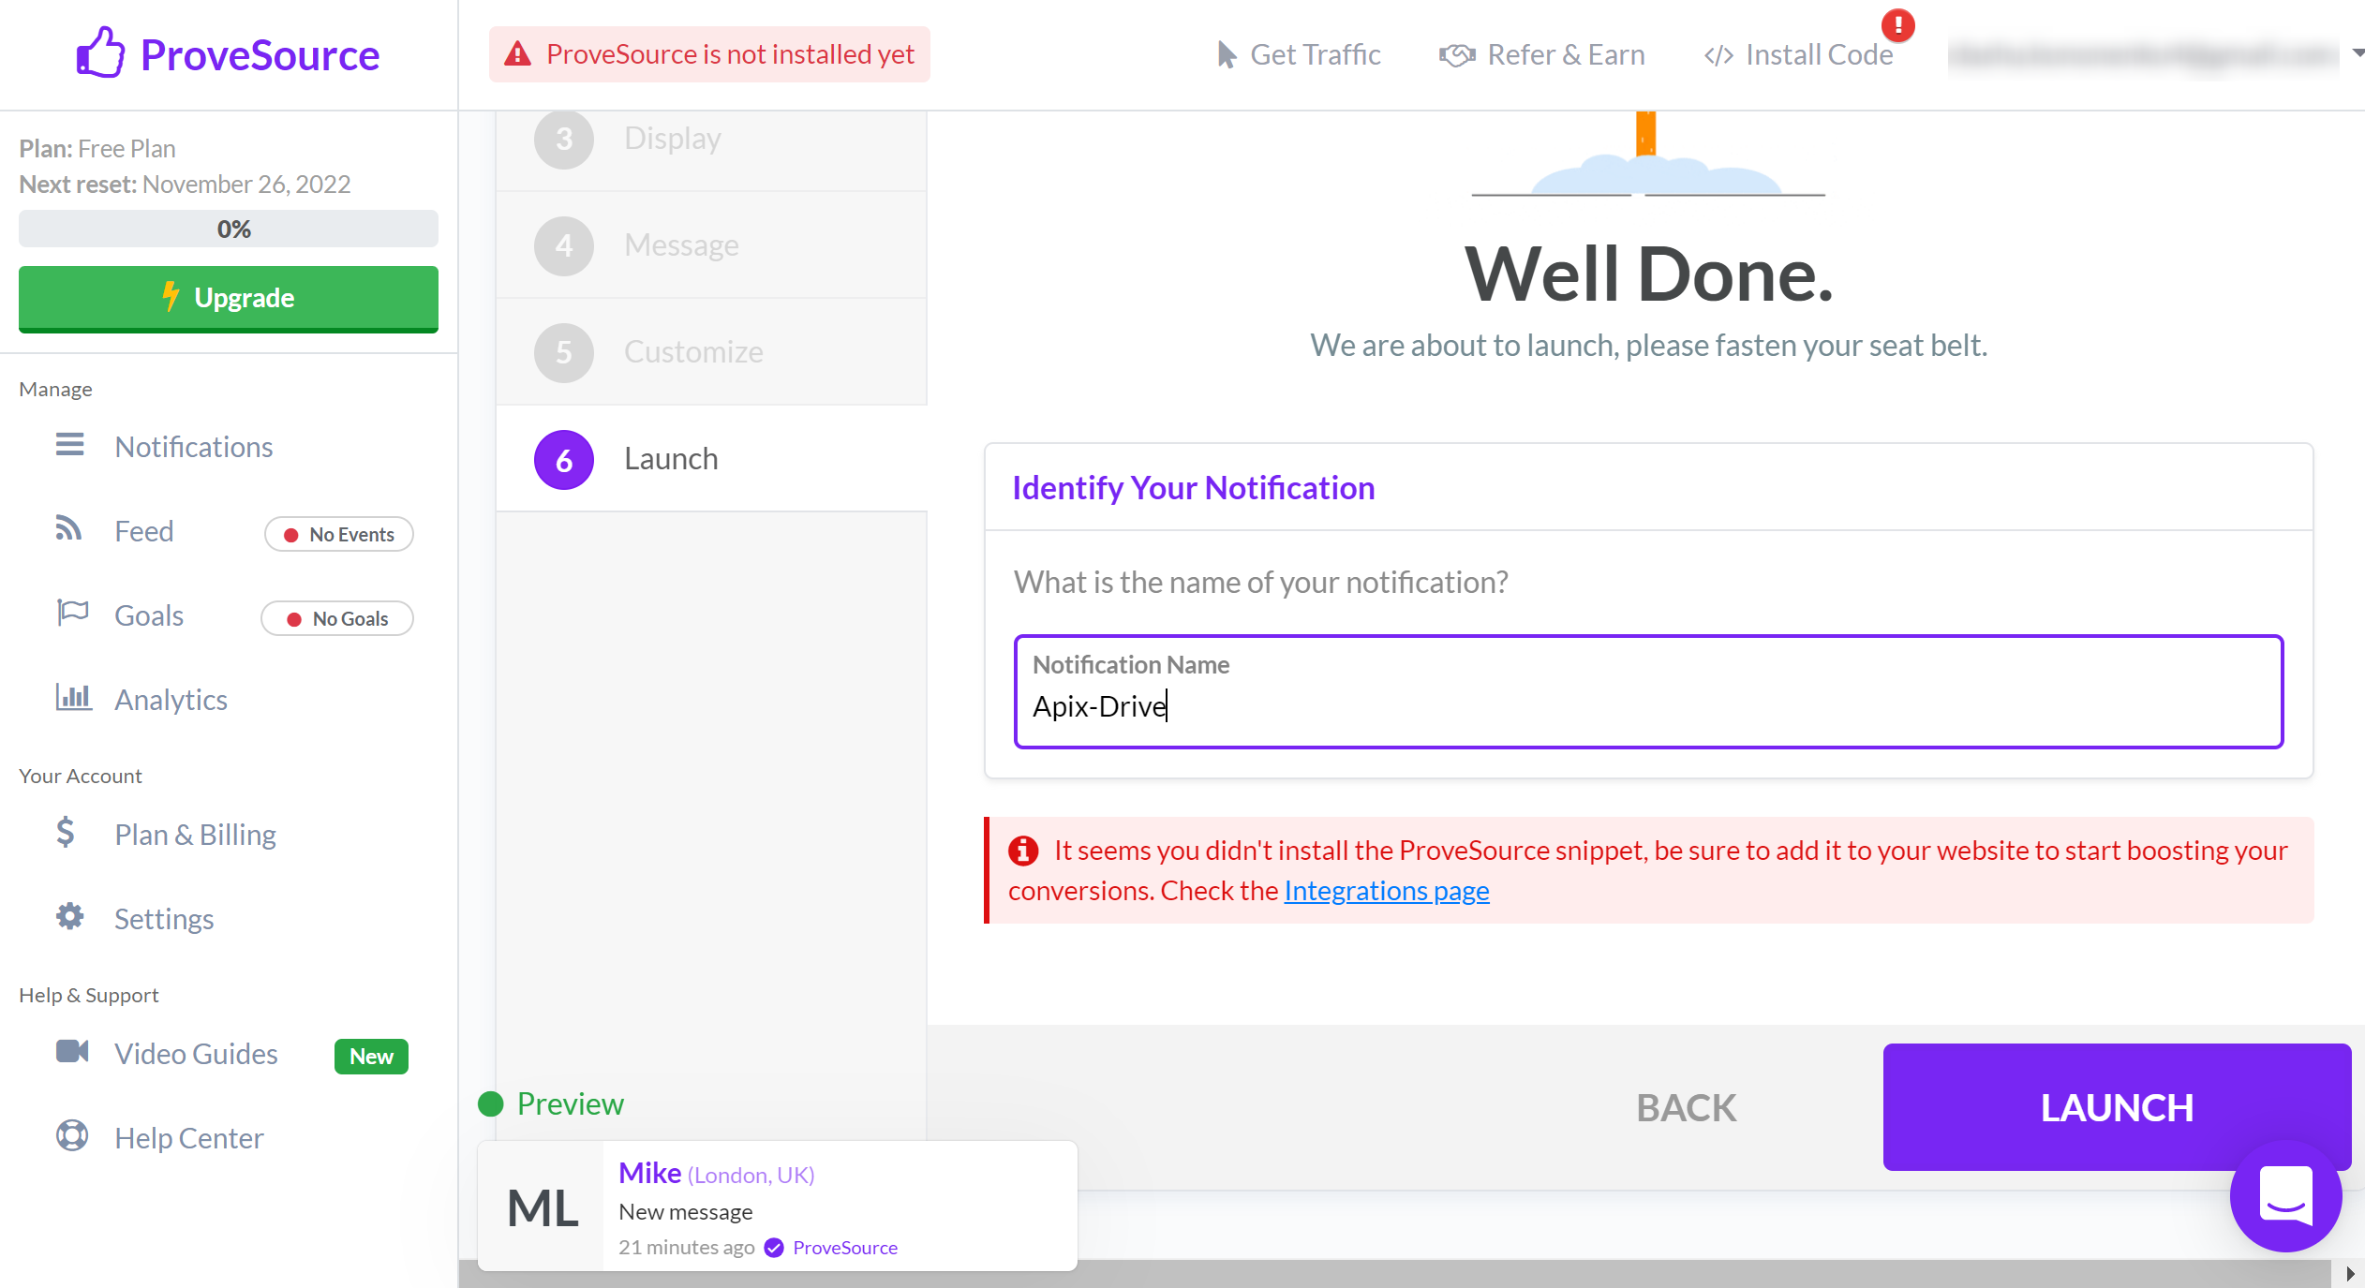Click the Analytics bar chart icon in sidebar

[x=71, y=698]
